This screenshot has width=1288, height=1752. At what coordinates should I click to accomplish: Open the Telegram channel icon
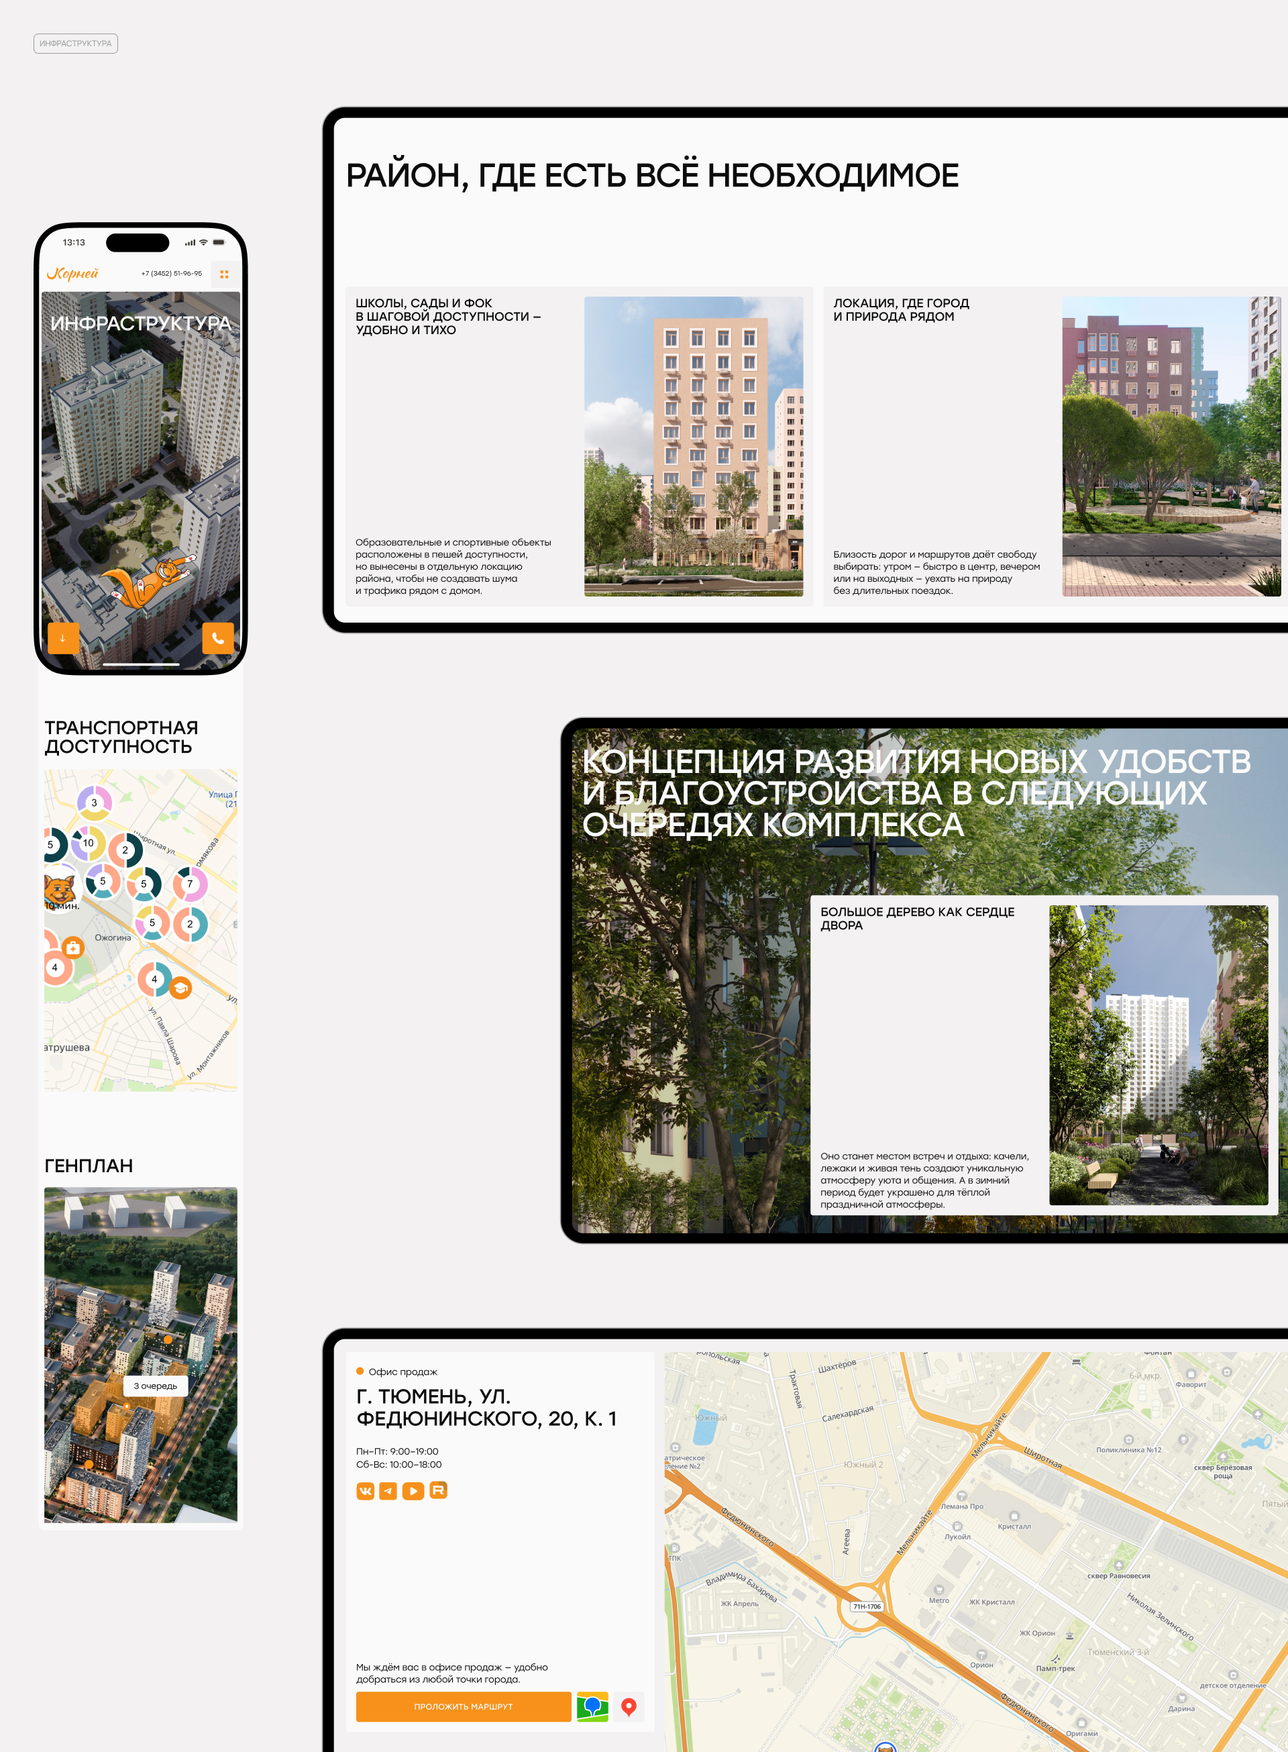coord(388,1491)
